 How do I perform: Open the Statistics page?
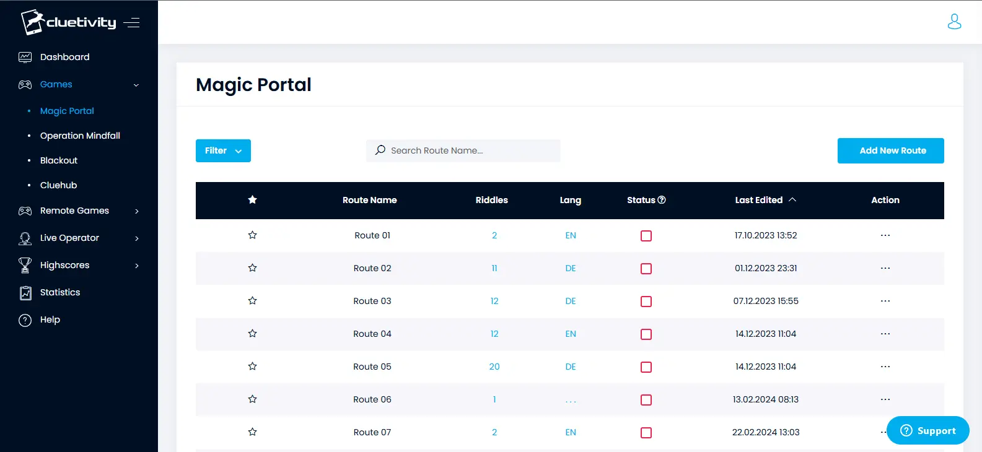pyautogui.click(x=59, y=292)
